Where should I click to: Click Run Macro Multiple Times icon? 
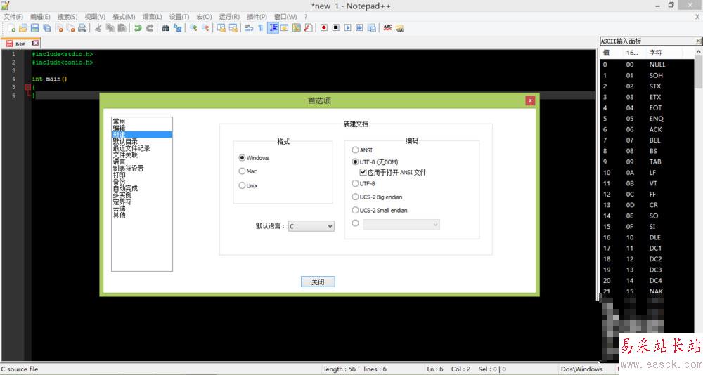pos(359,28)
